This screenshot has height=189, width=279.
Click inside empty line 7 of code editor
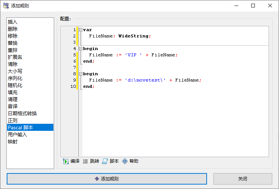[148, 67]
